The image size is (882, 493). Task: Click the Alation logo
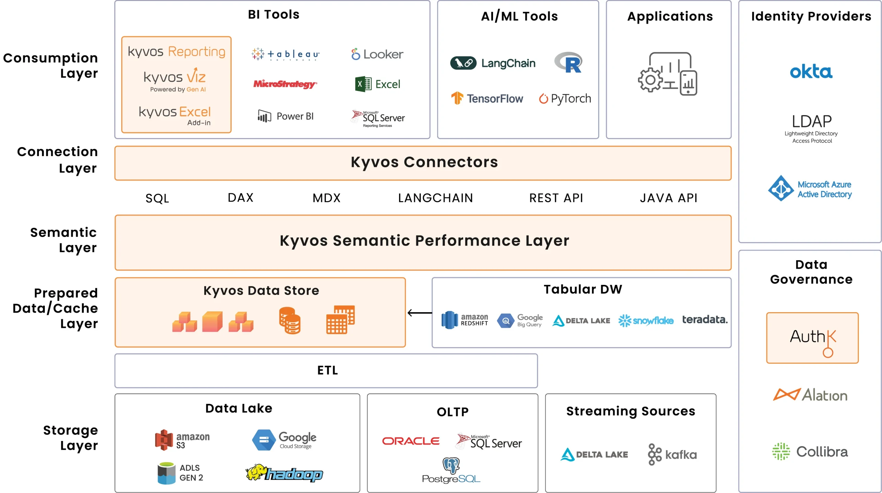(x=810, y=395)
